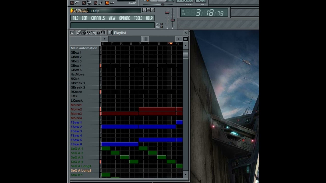Adjust the master volume fader
This screenshot has width=326, height=183.
167,12
